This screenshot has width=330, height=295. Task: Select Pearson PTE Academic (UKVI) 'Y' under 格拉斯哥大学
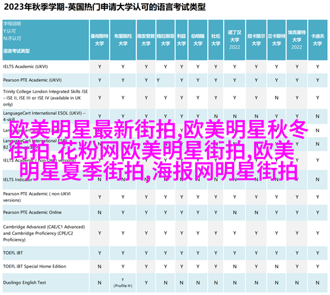tap(158, 80)
